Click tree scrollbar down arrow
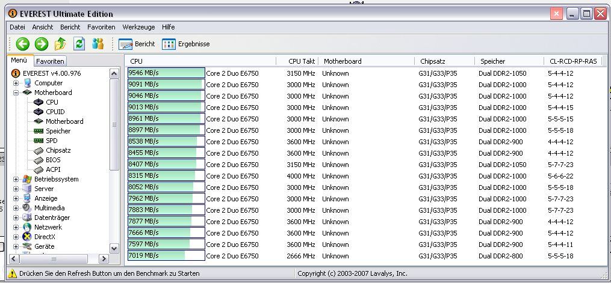 [x=114, y=248]
